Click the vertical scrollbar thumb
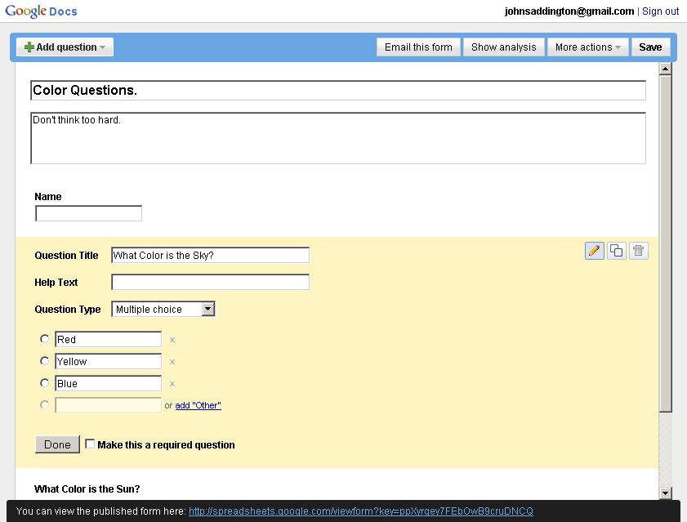Screen dimensions: 687x522 (665, 243)
